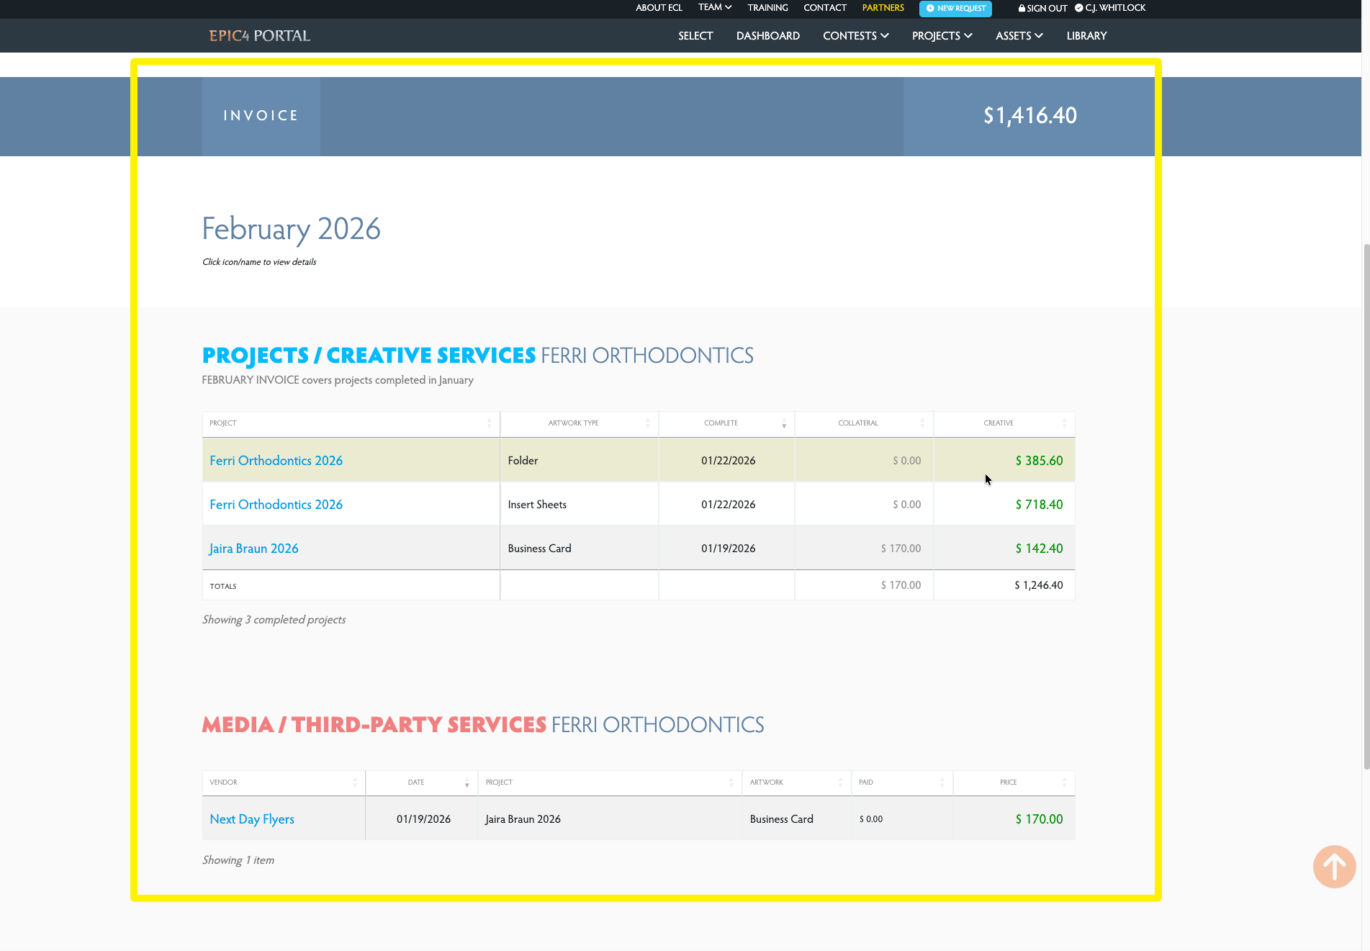Sort by Complete date column arrows
This screenshot has height=951, width=1370.
coord(784,423)
